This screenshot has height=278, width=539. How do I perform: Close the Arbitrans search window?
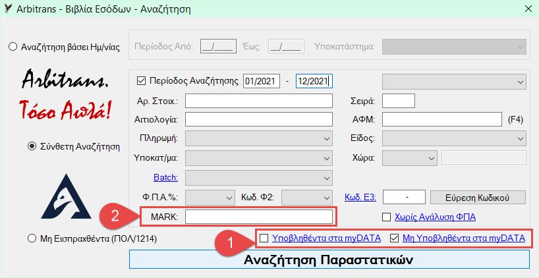pos(528,9)
